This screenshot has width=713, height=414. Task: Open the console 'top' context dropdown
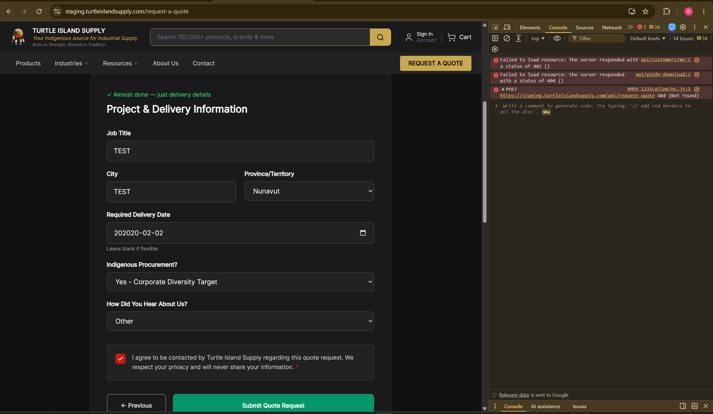(538, 38)
